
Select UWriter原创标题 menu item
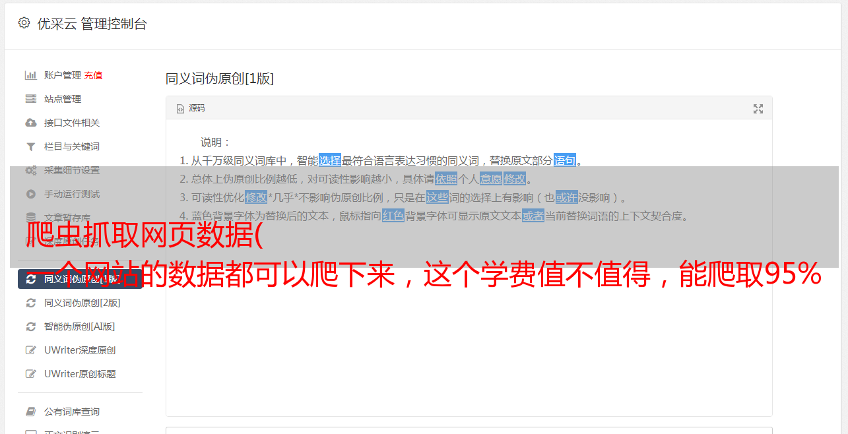(80, 374)
